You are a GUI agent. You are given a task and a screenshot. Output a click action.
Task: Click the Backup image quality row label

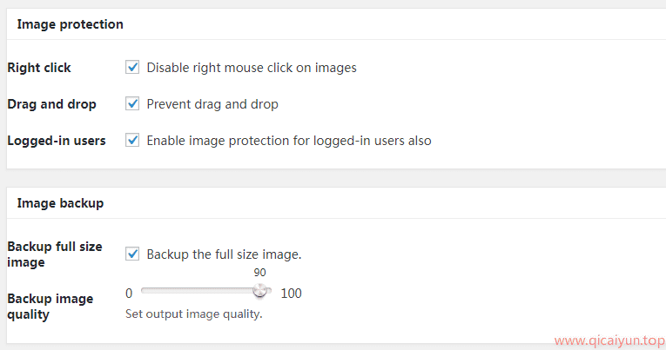click(50, 306)
